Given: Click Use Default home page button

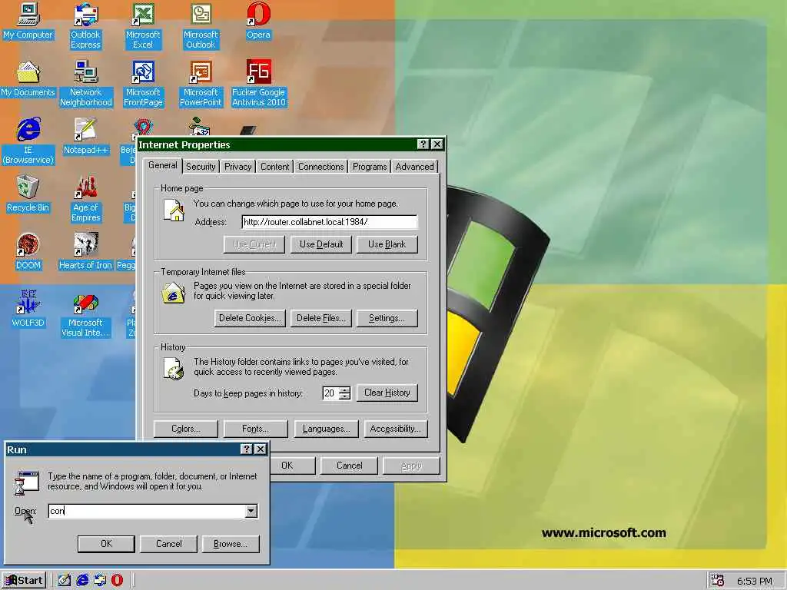Looking at the screenshot, I should click(321, 244).
